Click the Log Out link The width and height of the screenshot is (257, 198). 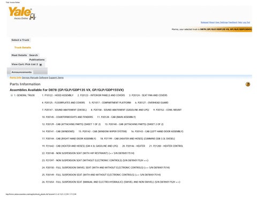click(x=246, y=22)
